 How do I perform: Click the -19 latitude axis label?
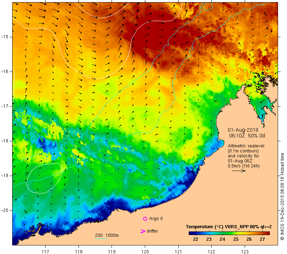pos(5,176)
